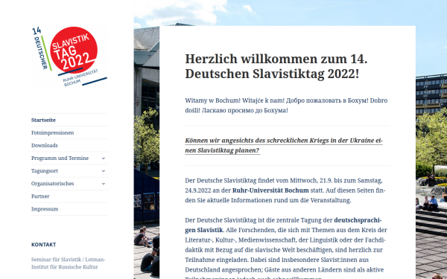Click the welcome heading for Slavistiktag 2022
Viewport: 447px width, 279px height.
tap(276, 66)
